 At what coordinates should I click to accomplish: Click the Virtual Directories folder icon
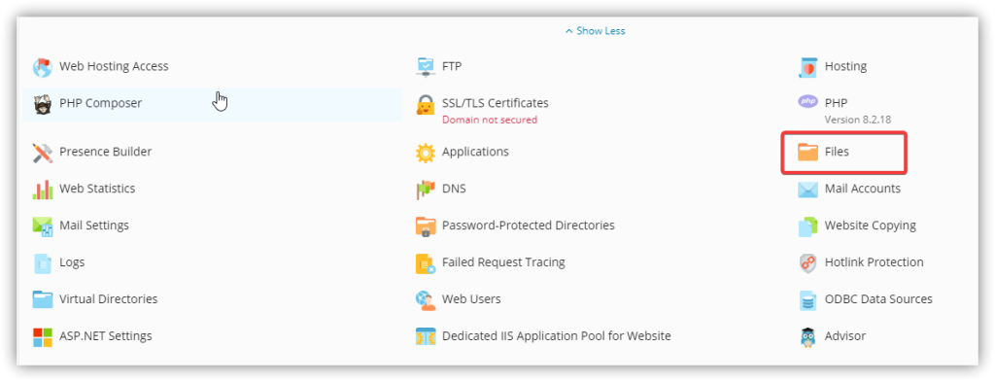point(43,299)
